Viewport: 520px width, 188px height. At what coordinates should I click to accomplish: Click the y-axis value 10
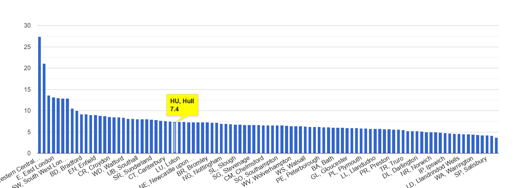click(x=27, y=111)
